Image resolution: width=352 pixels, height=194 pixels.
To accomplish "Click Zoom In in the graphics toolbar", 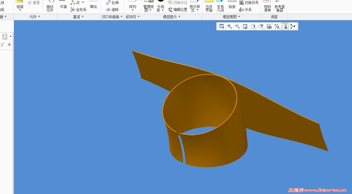I will [x=230, y=27].
